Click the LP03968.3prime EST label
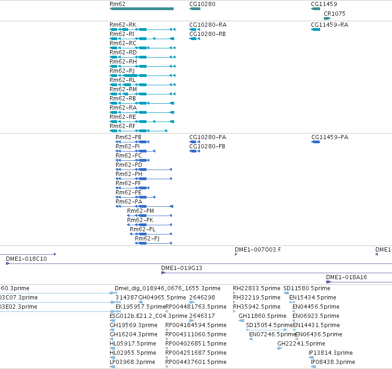Screen dimensions: 392x369 [x=132, y=362]
